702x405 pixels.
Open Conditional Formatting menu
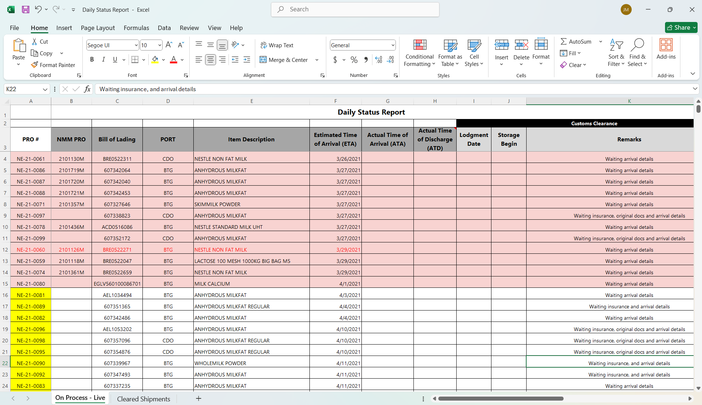[419, 53]
